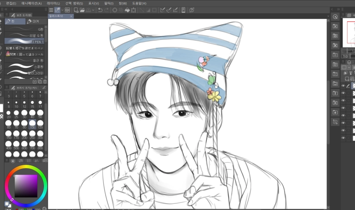
Task: Open the dropdown arrow next to the save icon
Action: pyautogui.click(x=94, y=10)
